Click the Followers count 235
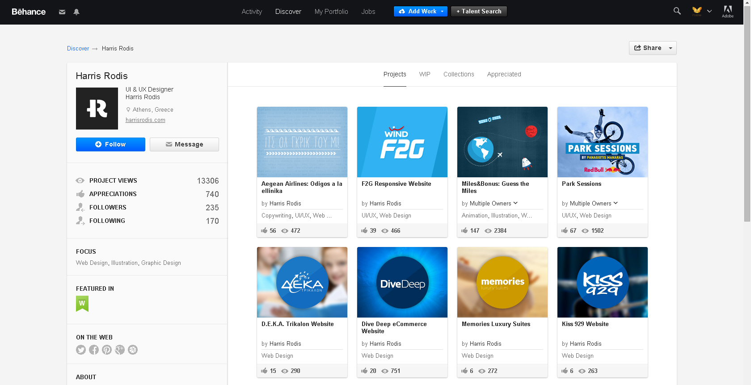The width and height of the screenshot is (751, 385). pos(212,208)
